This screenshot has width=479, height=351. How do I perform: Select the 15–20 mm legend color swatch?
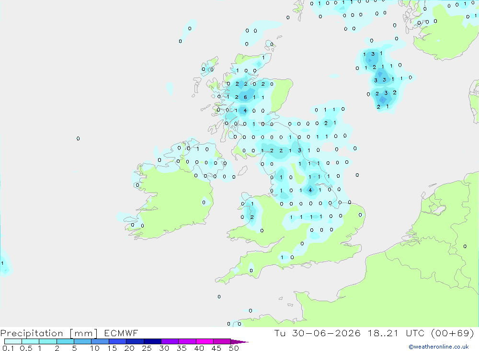pos(117,341)
